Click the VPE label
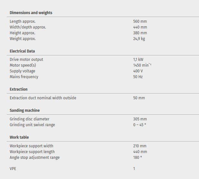 (x=13, y=168)
